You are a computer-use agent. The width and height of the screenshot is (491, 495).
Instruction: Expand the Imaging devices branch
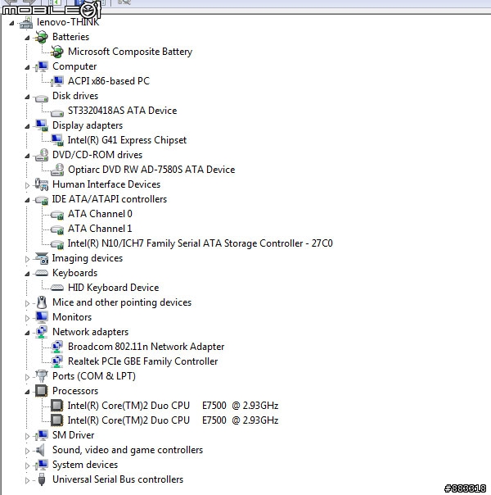click(28, 259)
